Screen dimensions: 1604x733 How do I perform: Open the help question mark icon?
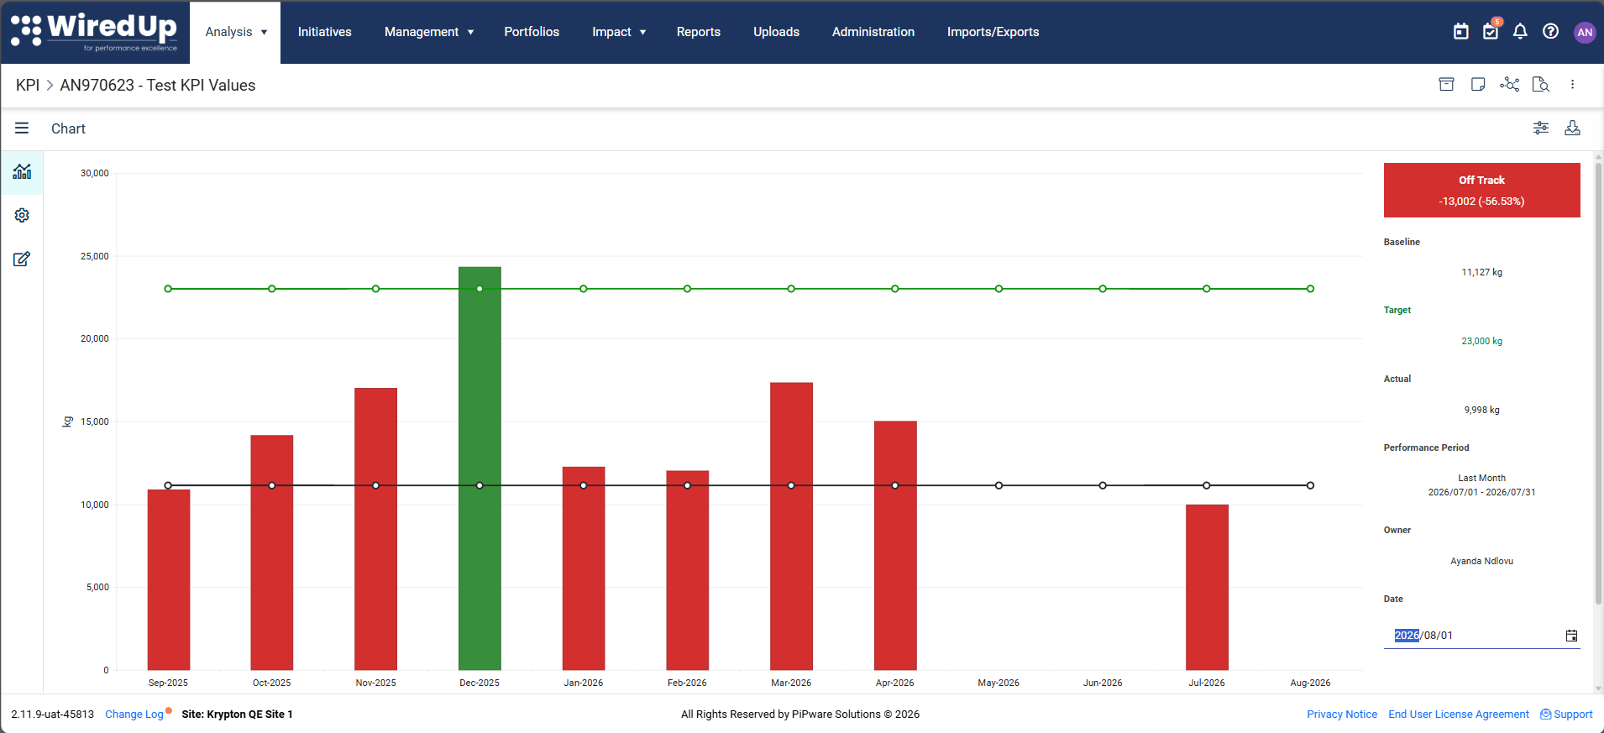[1551, 31]
